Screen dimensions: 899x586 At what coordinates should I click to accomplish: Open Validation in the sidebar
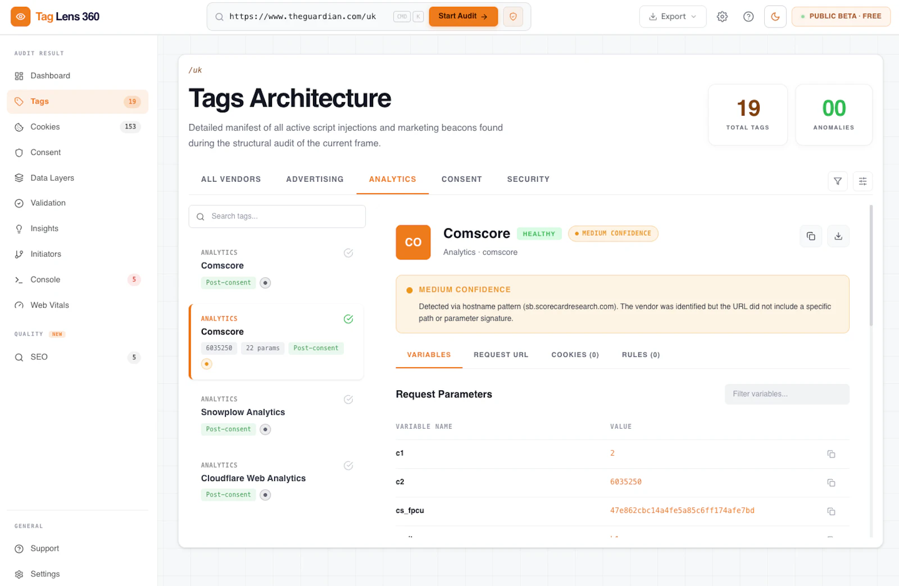pyautogui.click(x=78, y=203)
